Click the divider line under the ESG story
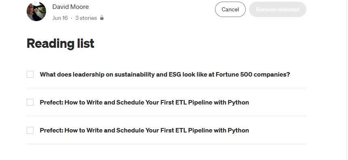348x160 pixels. point(167,88)
